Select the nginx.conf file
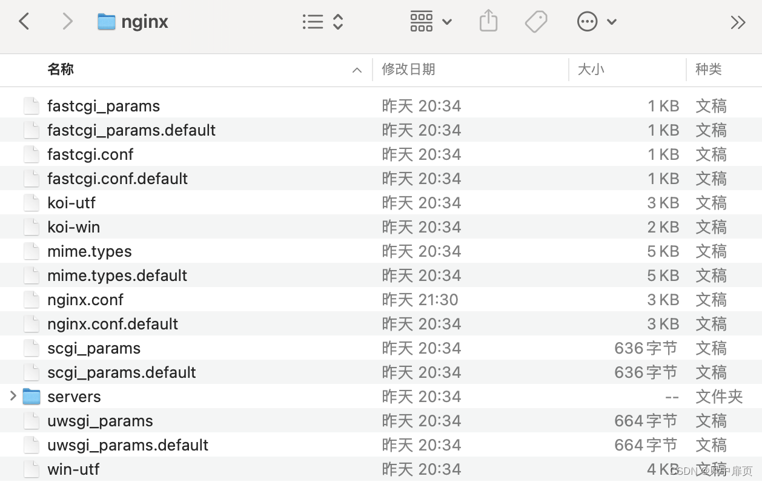762x482 pixels. click(85, 299)
